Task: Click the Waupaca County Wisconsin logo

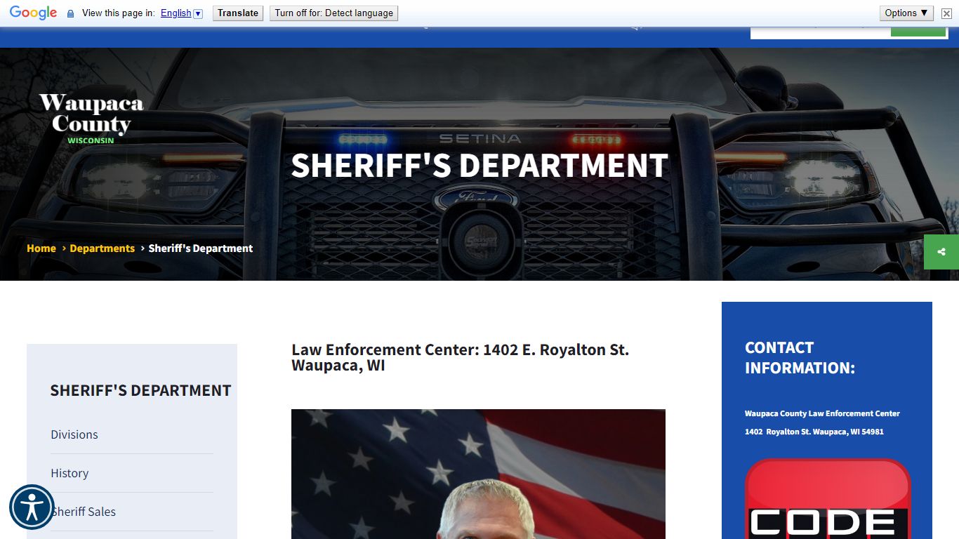Action: tap(91, 118)
